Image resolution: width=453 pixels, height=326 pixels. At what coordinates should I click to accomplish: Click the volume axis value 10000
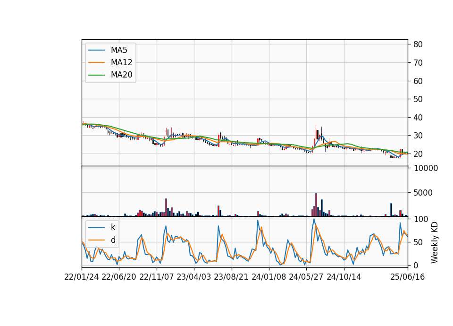click(426, 168)
